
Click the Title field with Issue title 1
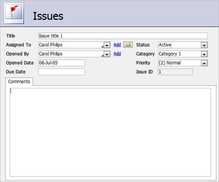pos(123,36)
